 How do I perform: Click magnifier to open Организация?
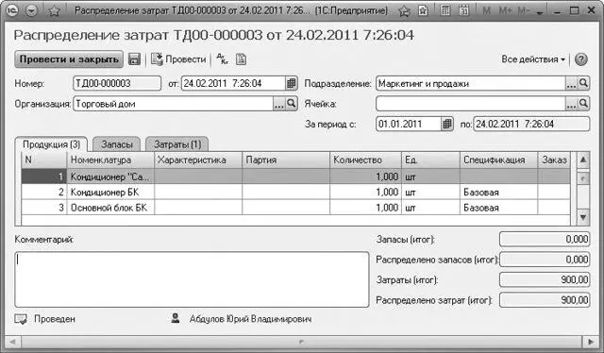click(292, 104)
